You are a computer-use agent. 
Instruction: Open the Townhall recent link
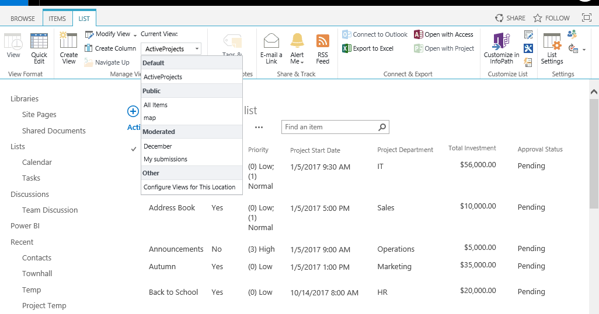click(37, 273)
